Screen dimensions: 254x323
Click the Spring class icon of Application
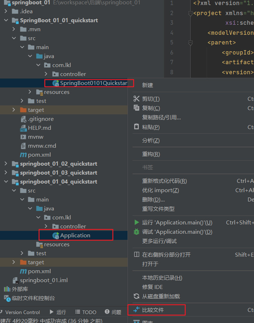56,236
